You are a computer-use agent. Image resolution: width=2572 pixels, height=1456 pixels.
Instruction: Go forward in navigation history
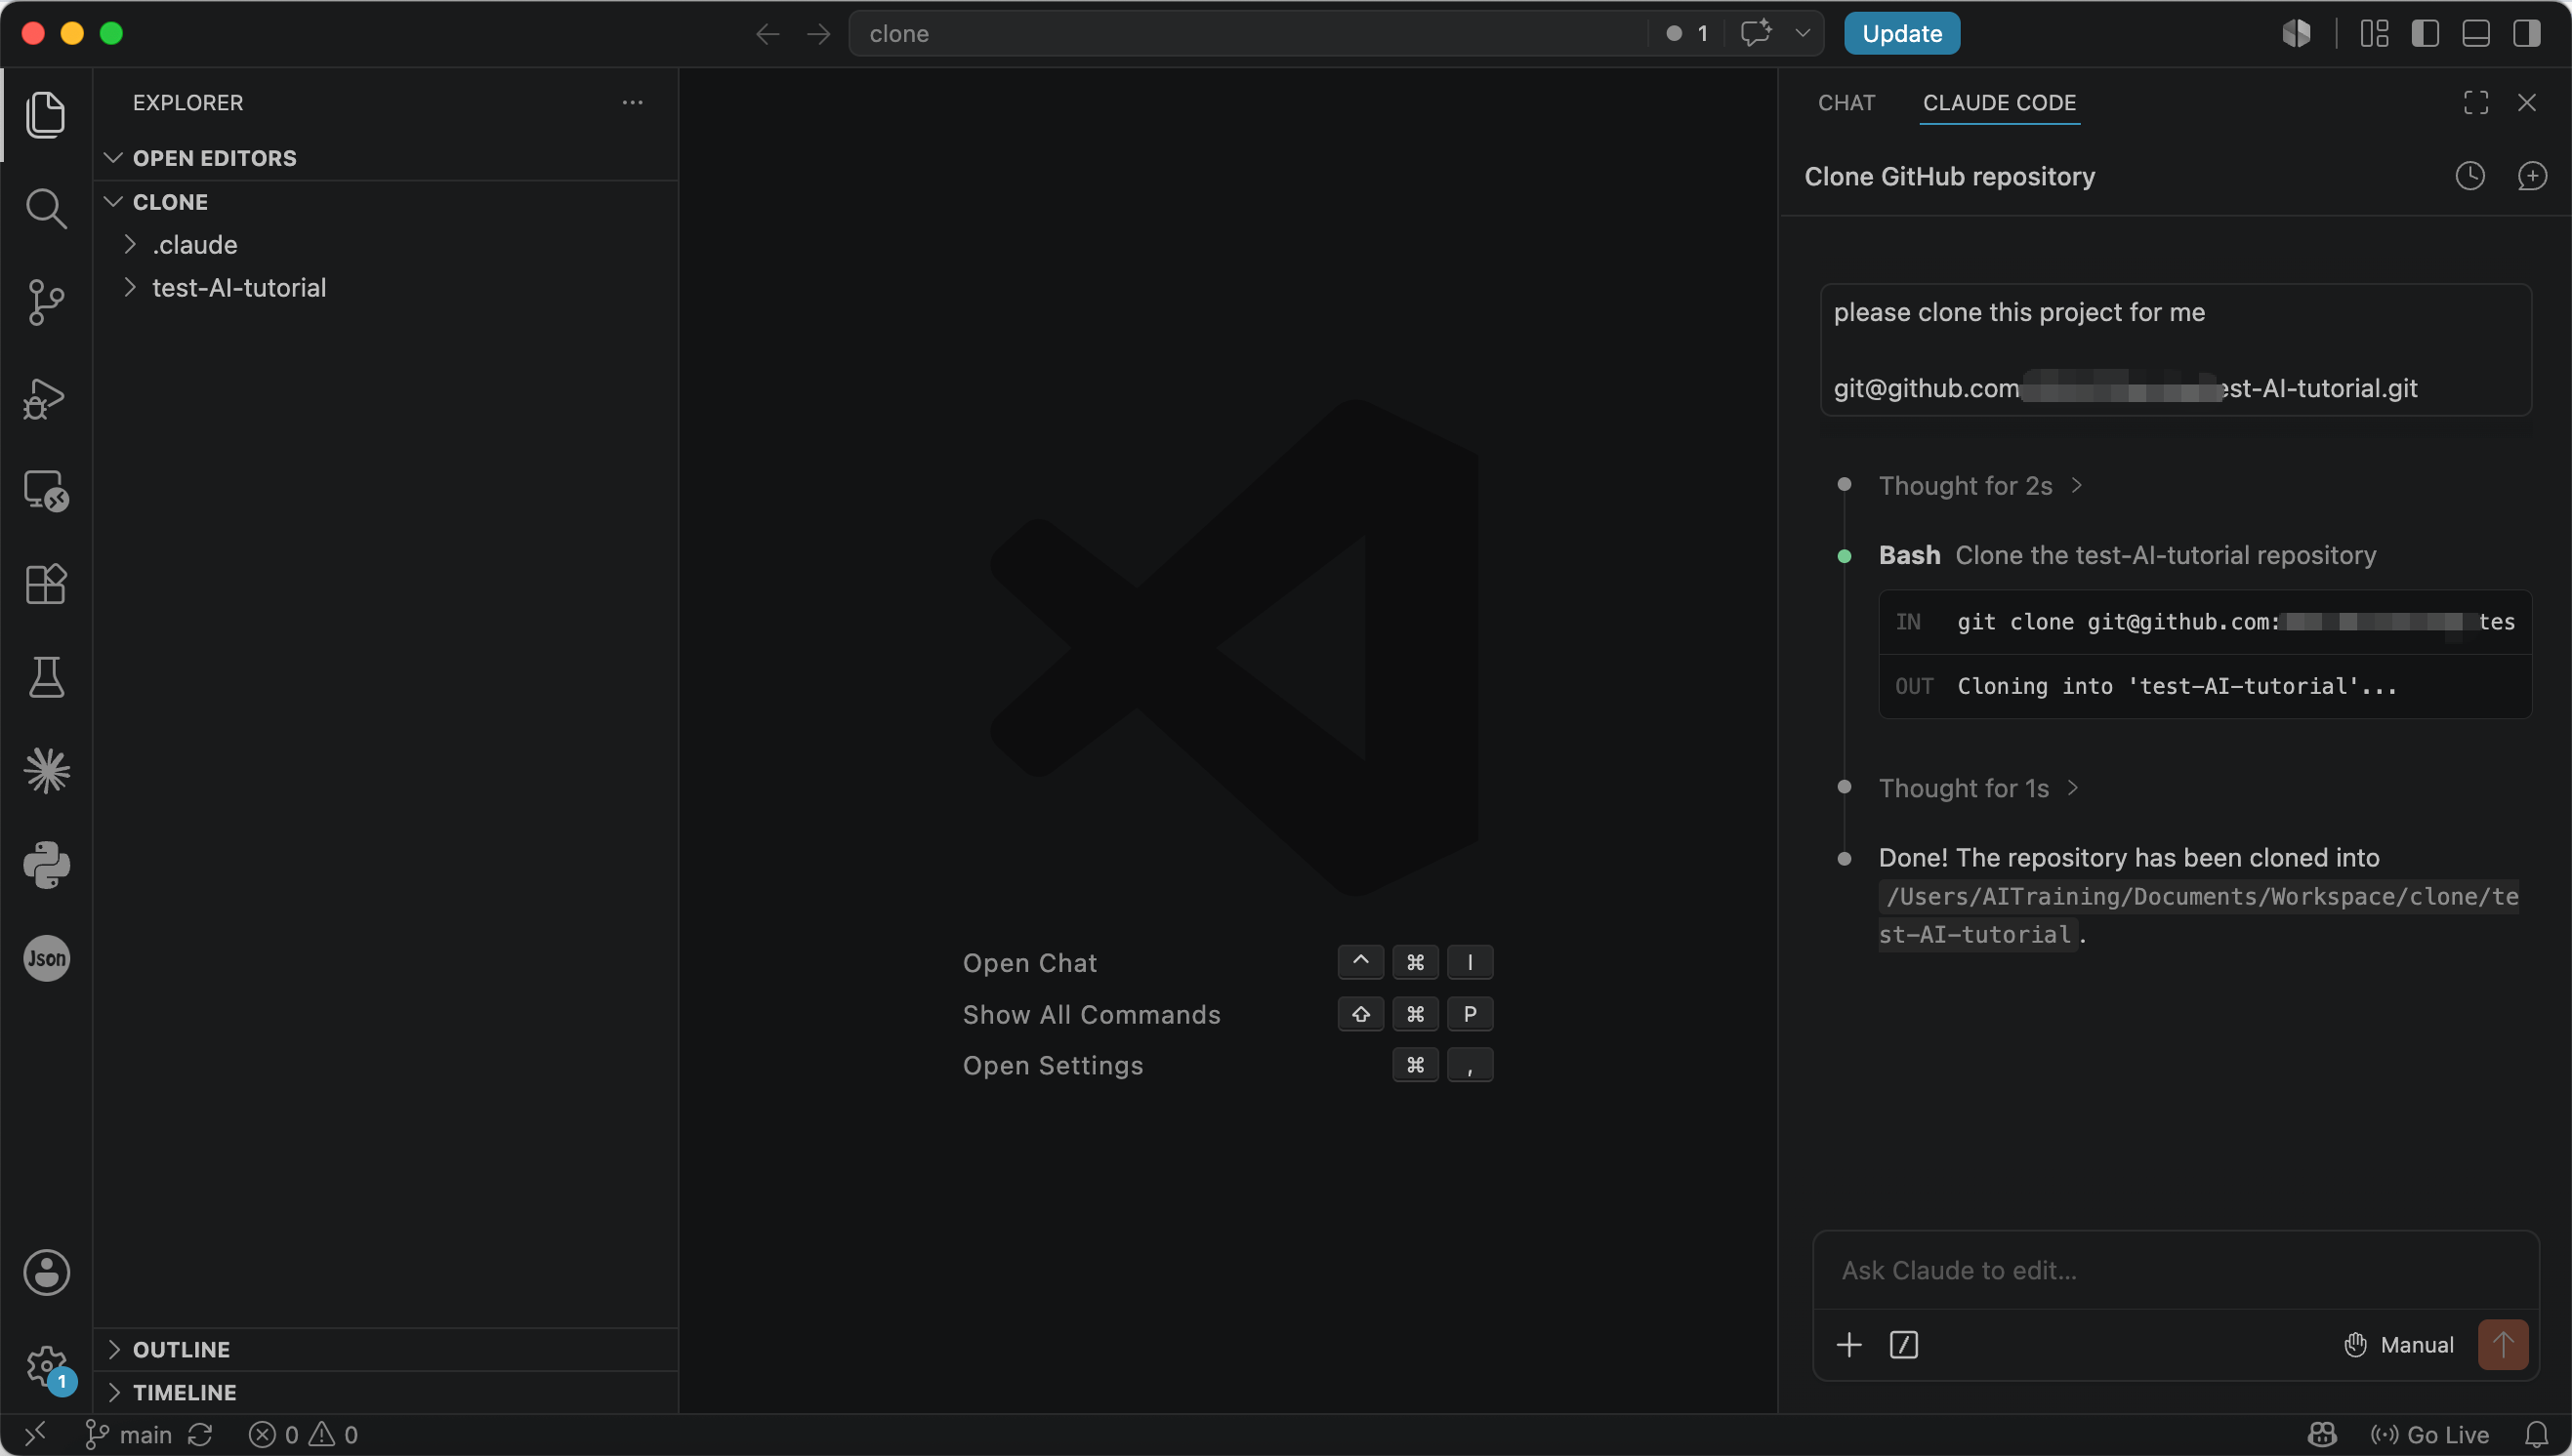[818, 34]
